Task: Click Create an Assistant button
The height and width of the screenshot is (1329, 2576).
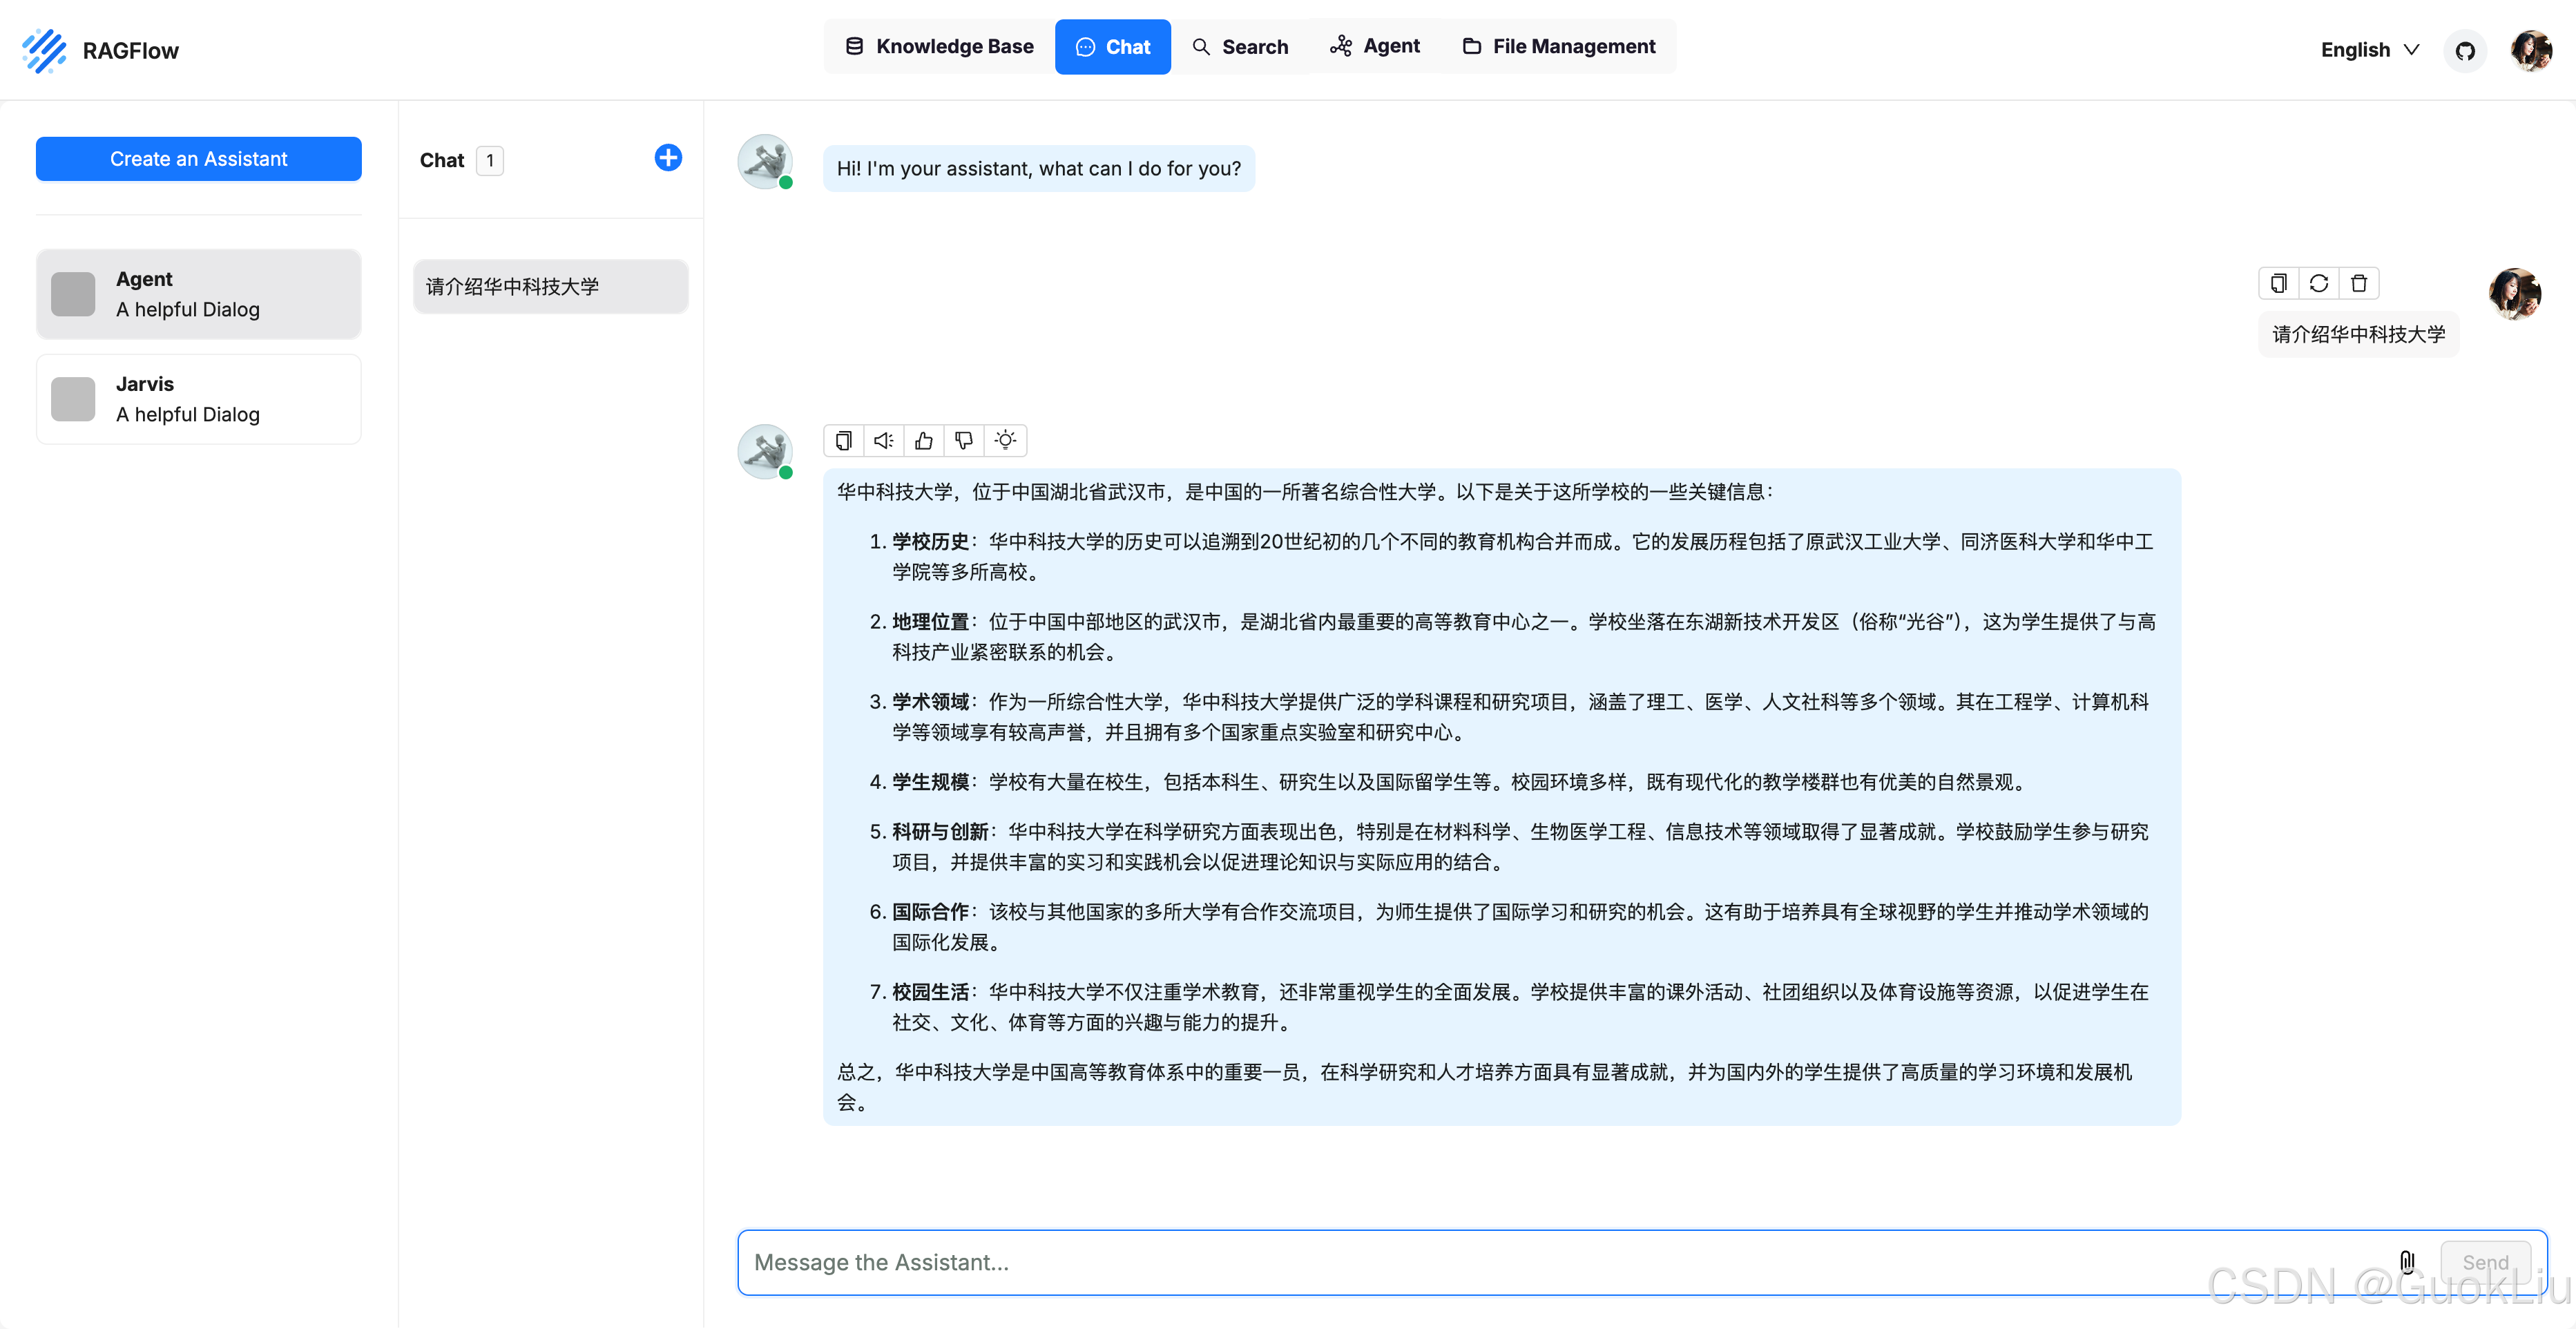Action: pos(199,159)
